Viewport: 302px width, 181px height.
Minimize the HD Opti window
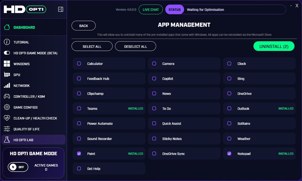coord(291,6)
